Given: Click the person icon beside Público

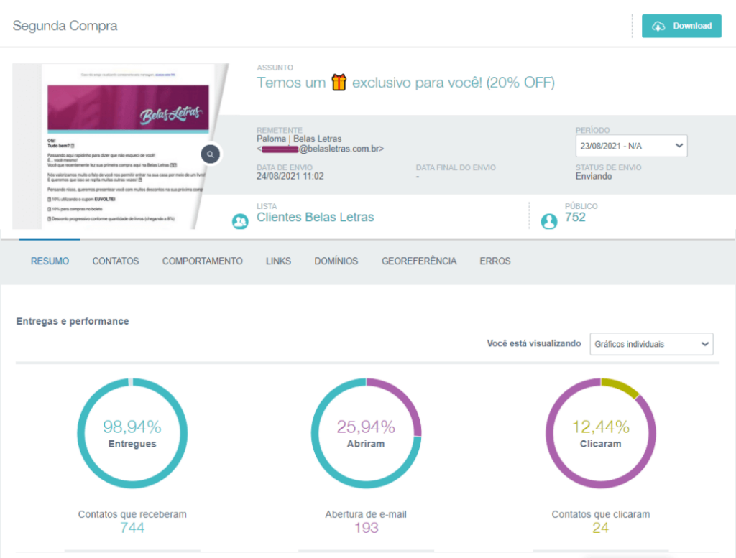Looking at the screenshot, I should click(549, 221).
